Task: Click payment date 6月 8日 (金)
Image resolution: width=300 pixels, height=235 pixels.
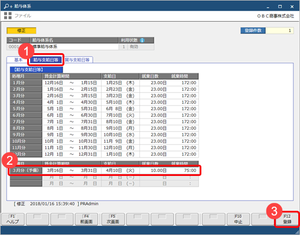Action: [x=120, y=109]
